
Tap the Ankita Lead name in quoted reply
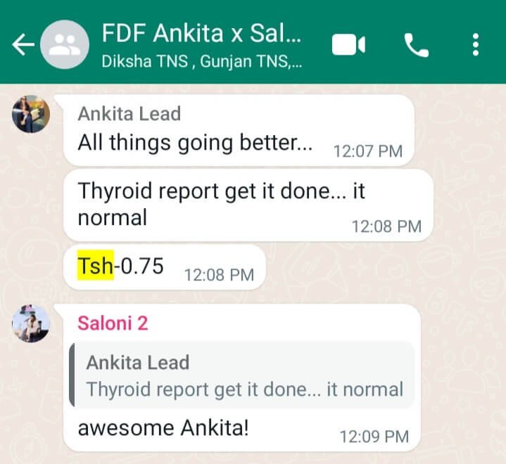pos(137,363)
